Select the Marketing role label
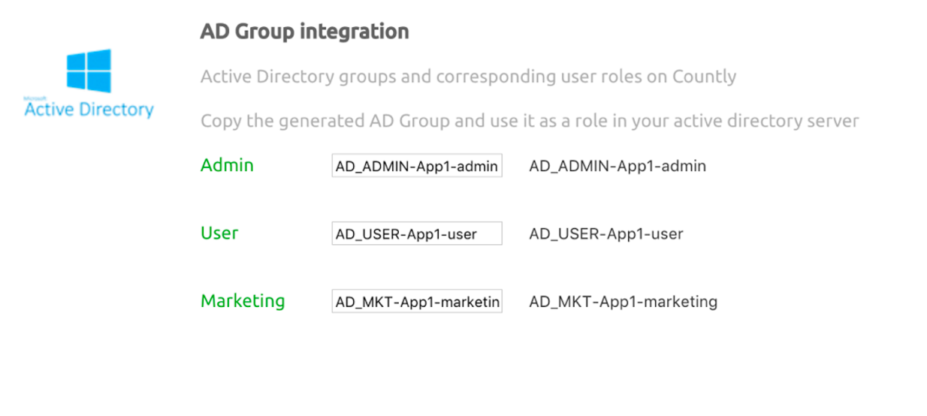The width and height of the screenshot is (927, 416). (x=243, y=301)
